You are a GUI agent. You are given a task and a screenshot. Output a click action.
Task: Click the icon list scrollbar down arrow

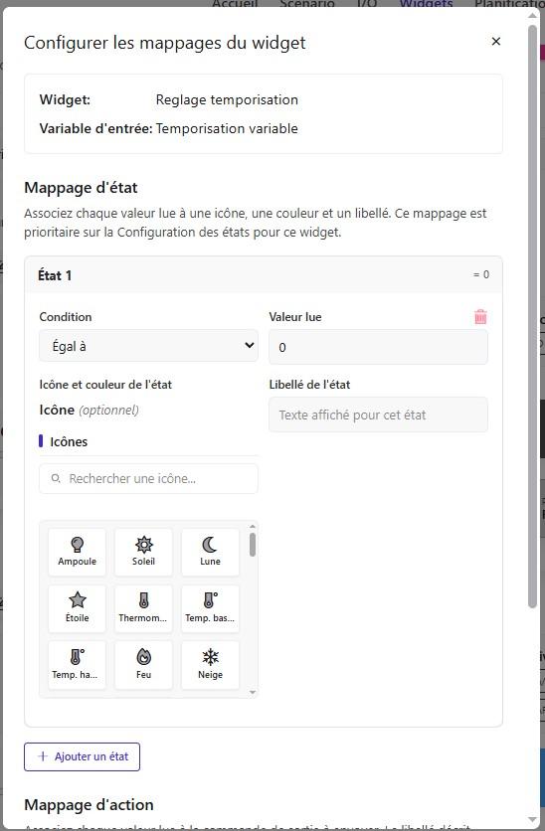[x=253, y=692]
